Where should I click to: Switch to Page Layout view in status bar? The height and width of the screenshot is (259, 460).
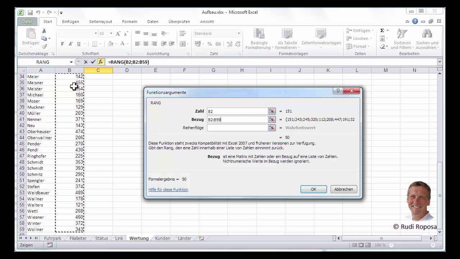(361, 245)
